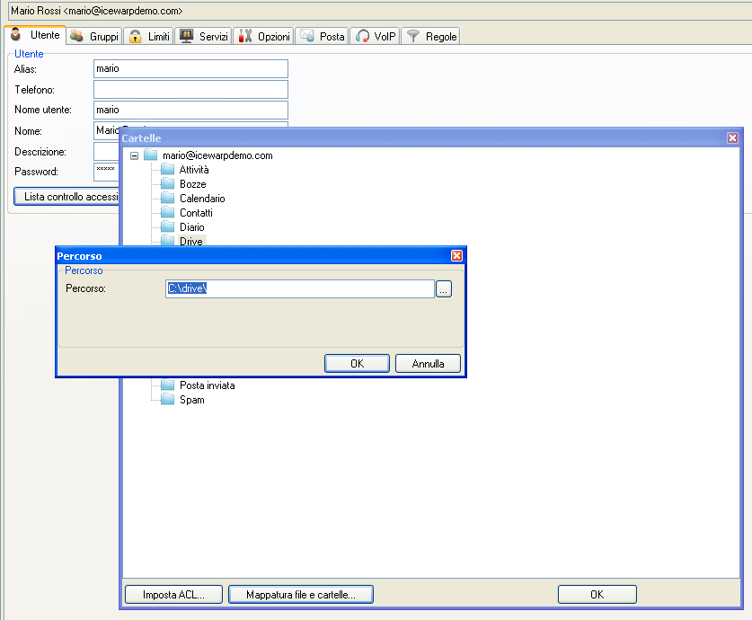Open the Utente tab

coord(36,35)
